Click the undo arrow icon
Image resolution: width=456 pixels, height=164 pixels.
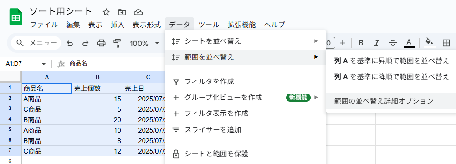[x=70, y=43]
